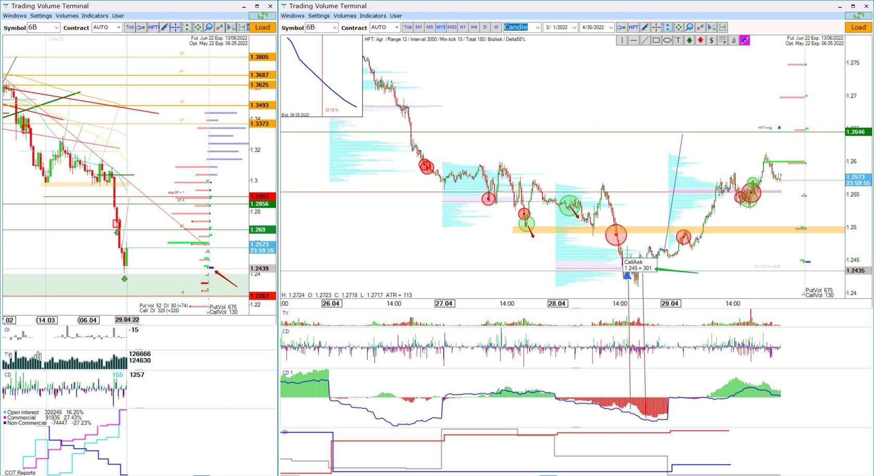Click the orange Load button in right window
The width and height of the screenshot is (874, 476).
pos(858,28)
